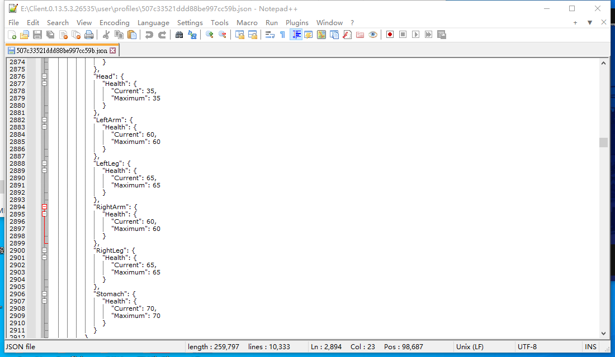
Task: Open the Plugins menu
Action: 297,22
